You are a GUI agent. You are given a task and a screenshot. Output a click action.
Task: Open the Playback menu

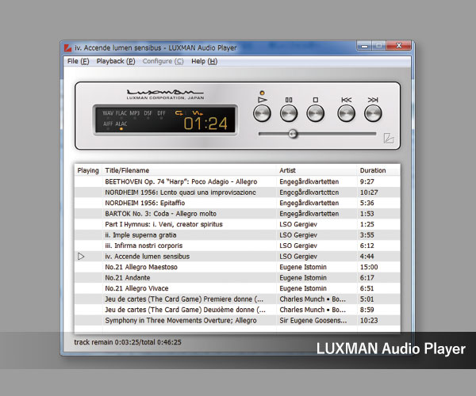point(115,61)
